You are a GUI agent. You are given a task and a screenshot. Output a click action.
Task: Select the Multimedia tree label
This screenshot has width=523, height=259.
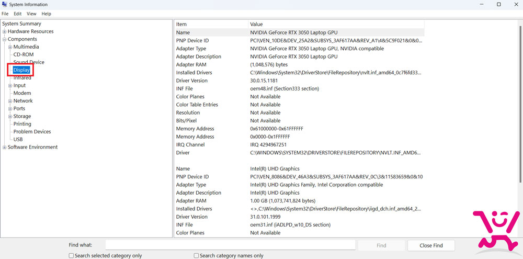(x=26, y=47)
